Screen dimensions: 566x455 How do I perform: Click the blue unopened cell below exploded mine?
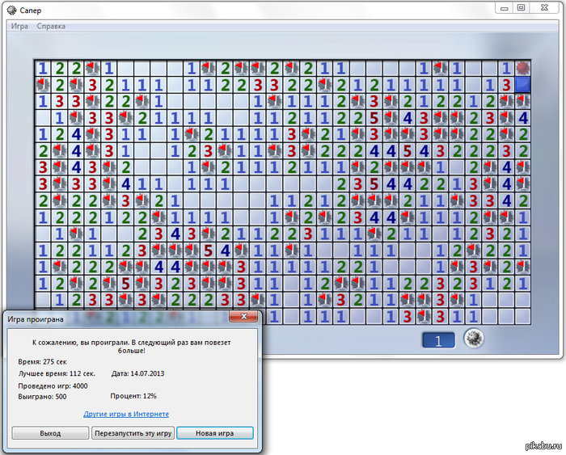(x=523, y=84)
